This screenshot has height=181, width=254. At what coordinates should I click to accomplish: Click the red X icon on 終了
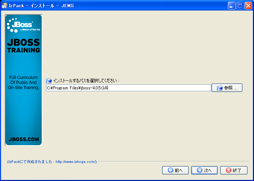pos(228,170)
